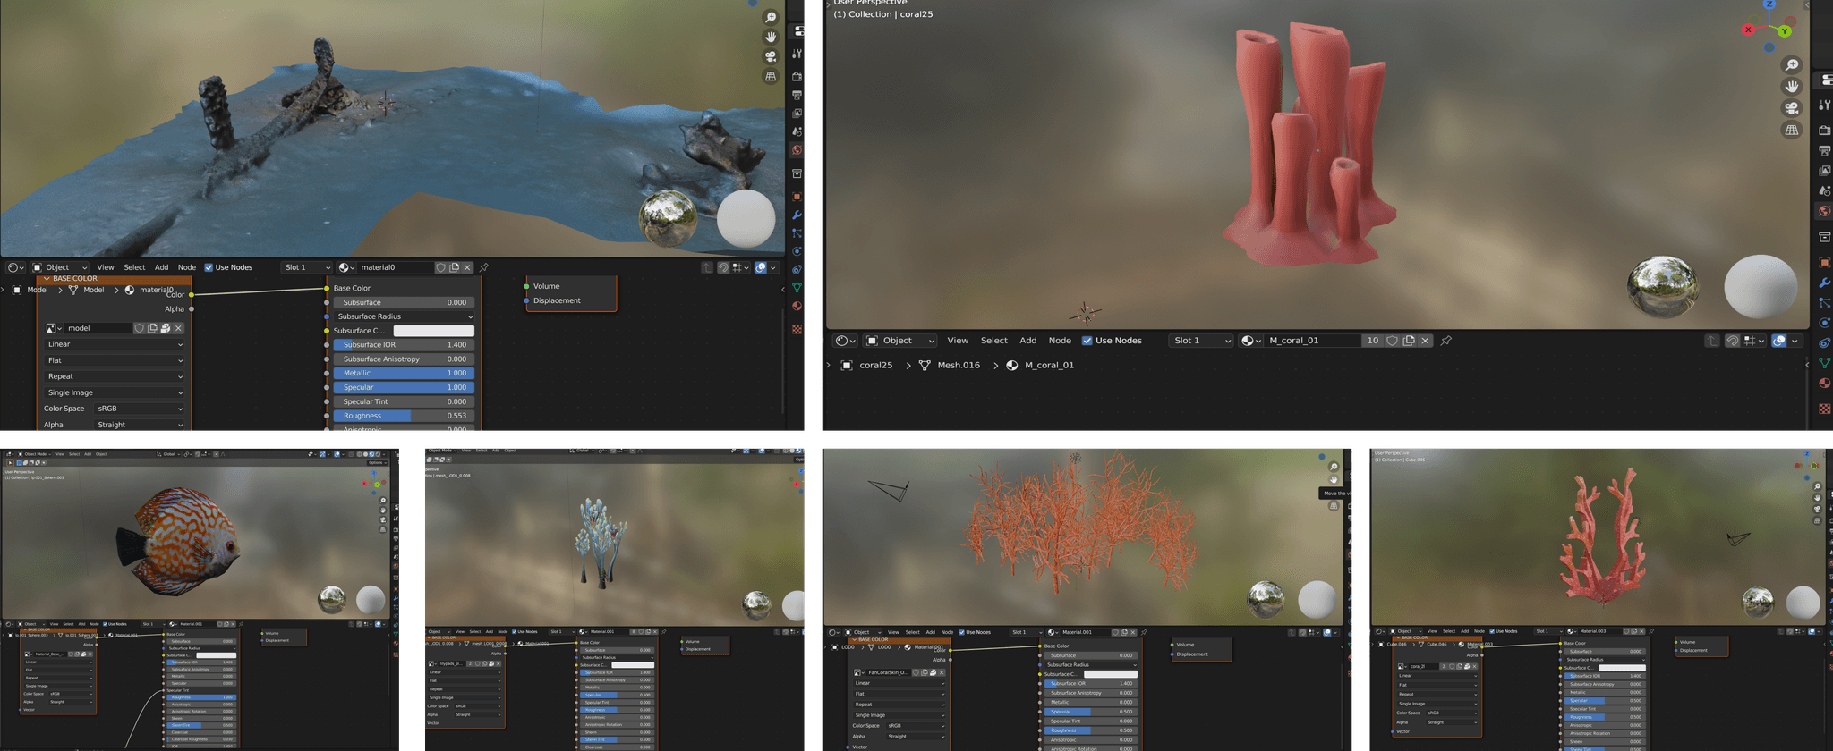Image resolution: width=1833 pixels, height=751 pixels.
Task: Click the pin icon next to the material0 field
Action: 484,267
